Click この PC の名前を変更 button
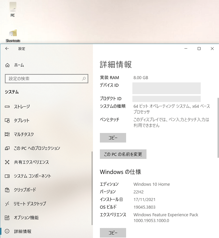 coord(123,154)
